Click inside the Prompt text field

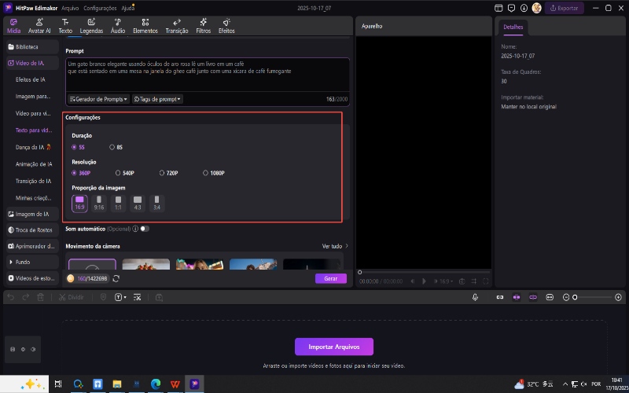point(208,75)
